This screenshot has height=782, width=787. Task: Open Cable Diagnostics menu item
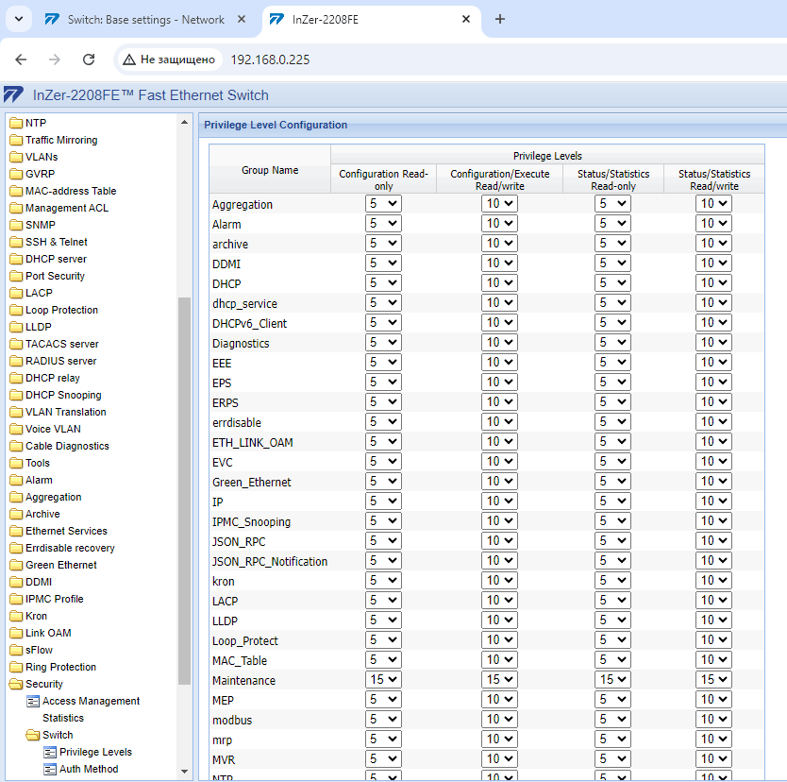67,446
